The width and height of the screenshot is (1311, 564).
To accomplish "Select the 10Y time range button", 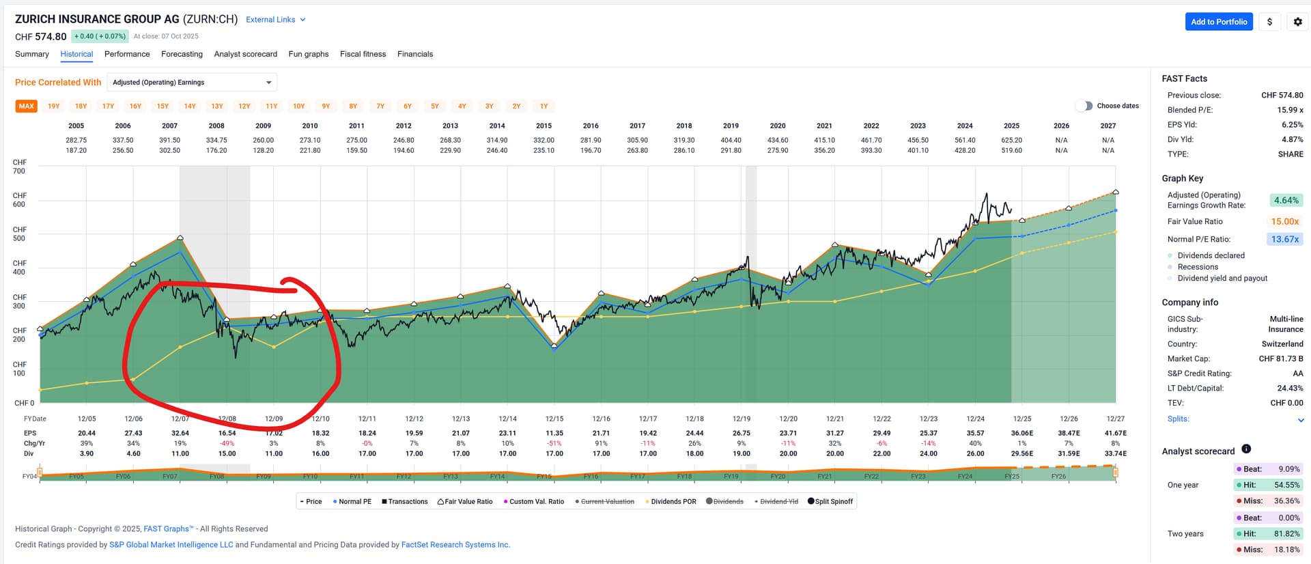I will point(298,107).
